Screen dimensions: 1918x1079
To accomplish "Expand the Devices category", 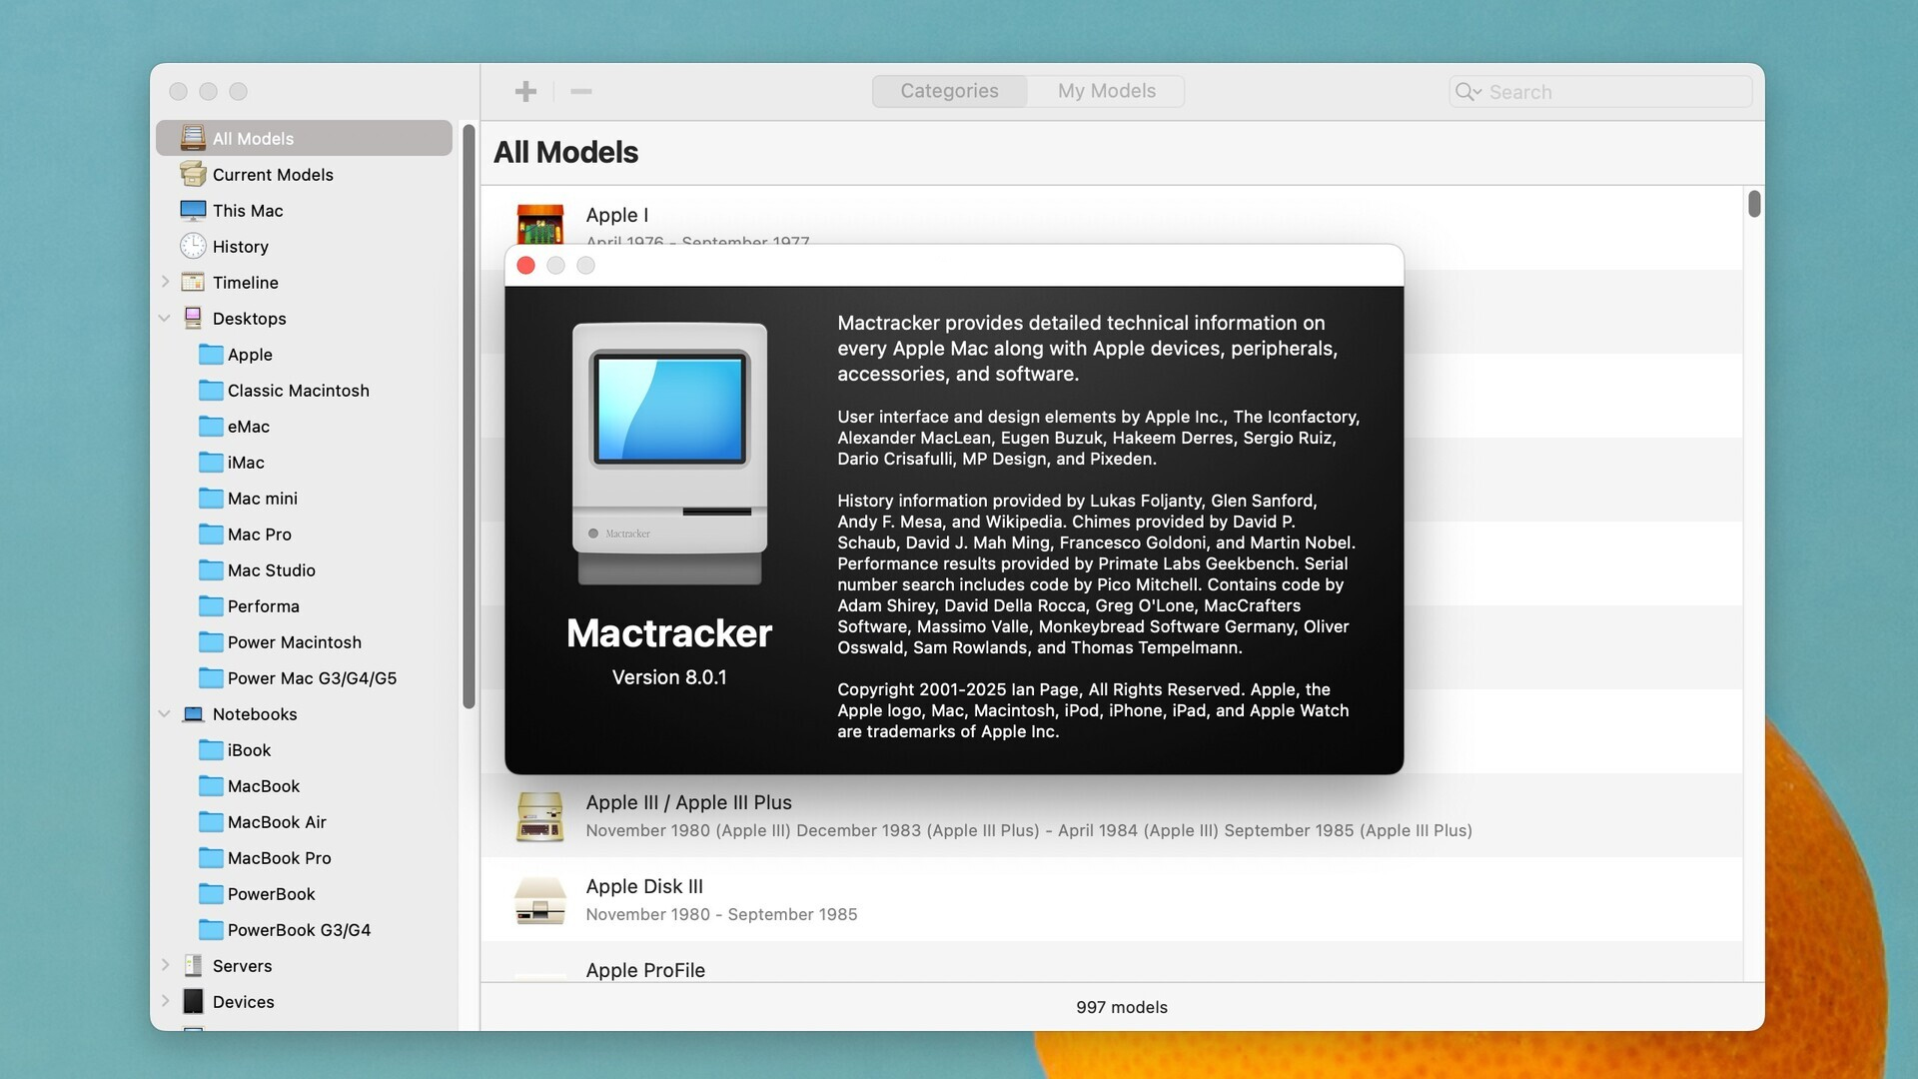I will [x=165, y=1001].
